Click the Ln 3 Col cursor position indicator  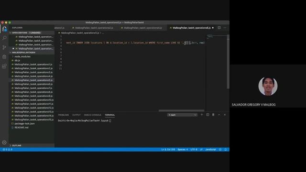168,150
